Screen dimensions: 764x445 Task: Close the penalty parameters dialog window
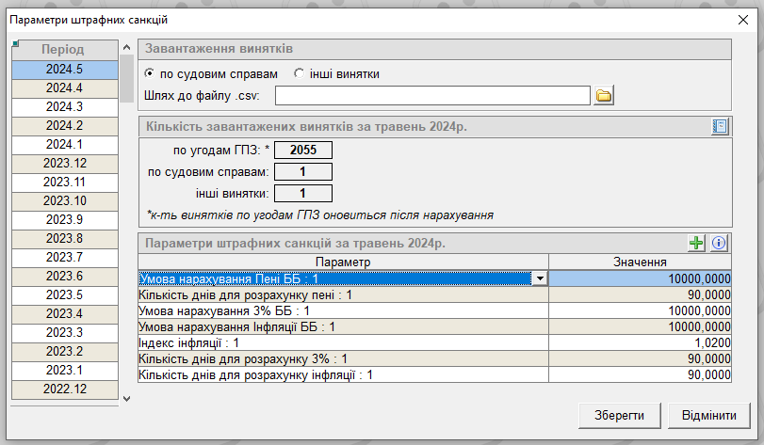[x=742, y=20]
